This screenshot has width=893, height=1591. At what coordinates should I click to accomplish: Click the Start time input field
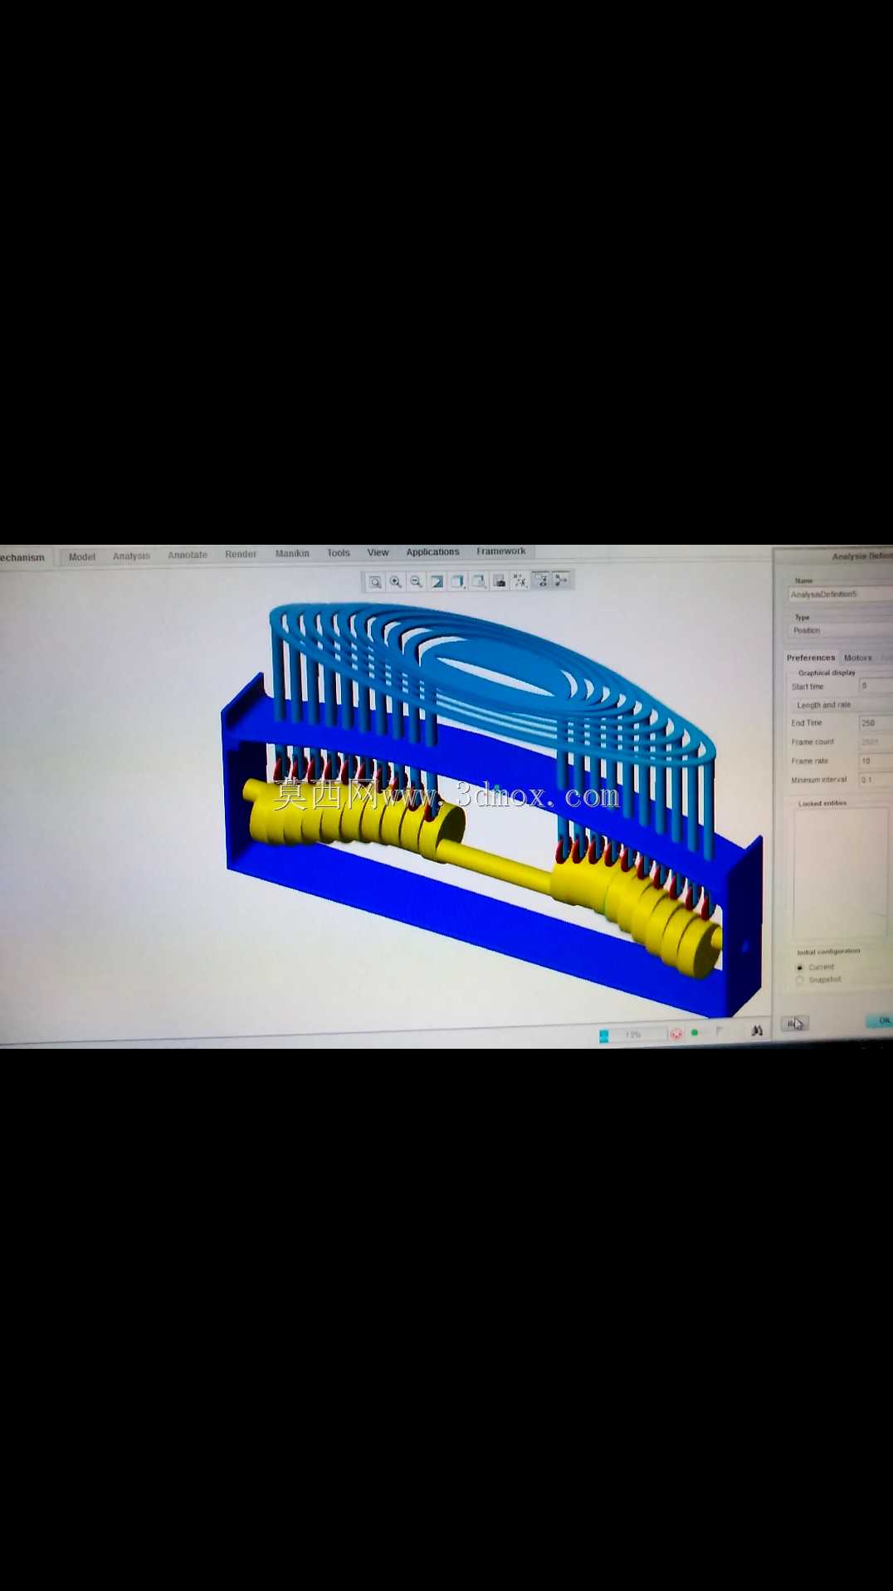pos(876,686)
